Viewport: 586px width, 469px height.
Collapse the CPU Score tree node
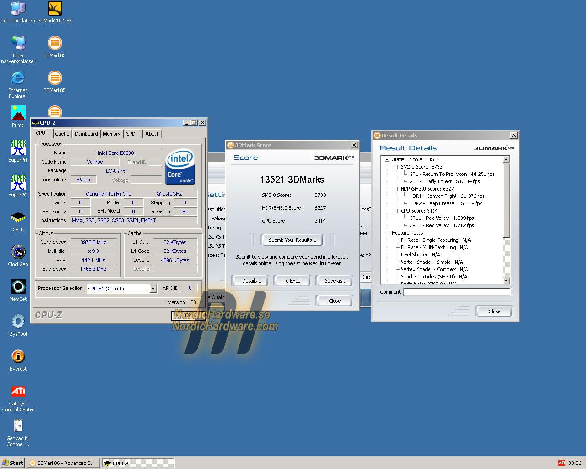396,211
